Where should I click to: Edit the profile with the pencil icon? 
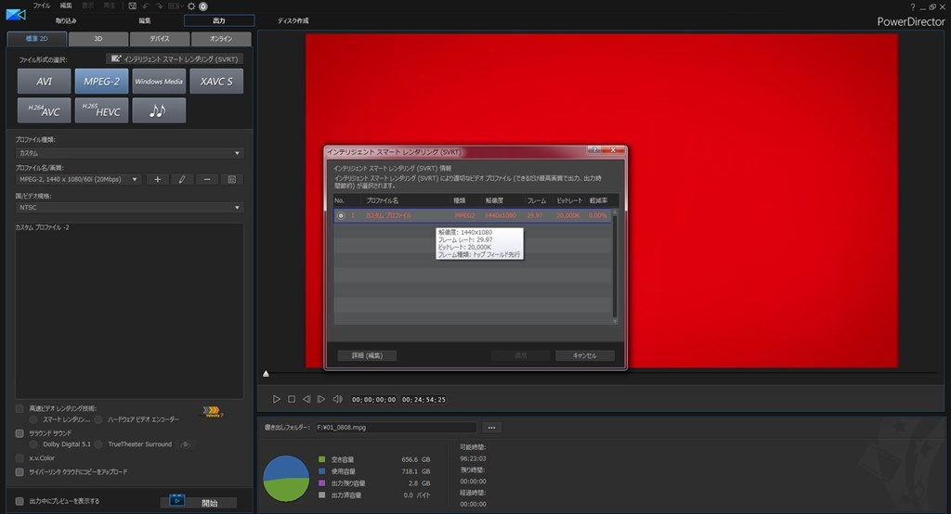click(x=182, y=179)
